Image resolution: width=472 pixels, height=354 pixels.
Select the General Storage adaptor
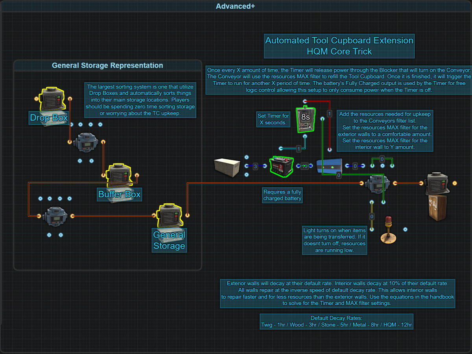pyautogui.click(x=170, y=216)
